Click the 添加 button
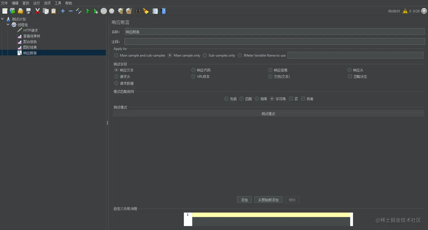This screenshot has width=428, height=230. 244,200
